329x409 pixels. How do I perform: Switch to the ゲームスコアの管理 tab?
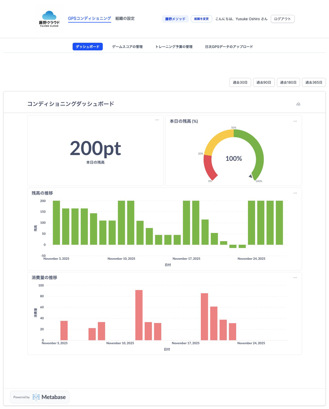pos(127,46)
